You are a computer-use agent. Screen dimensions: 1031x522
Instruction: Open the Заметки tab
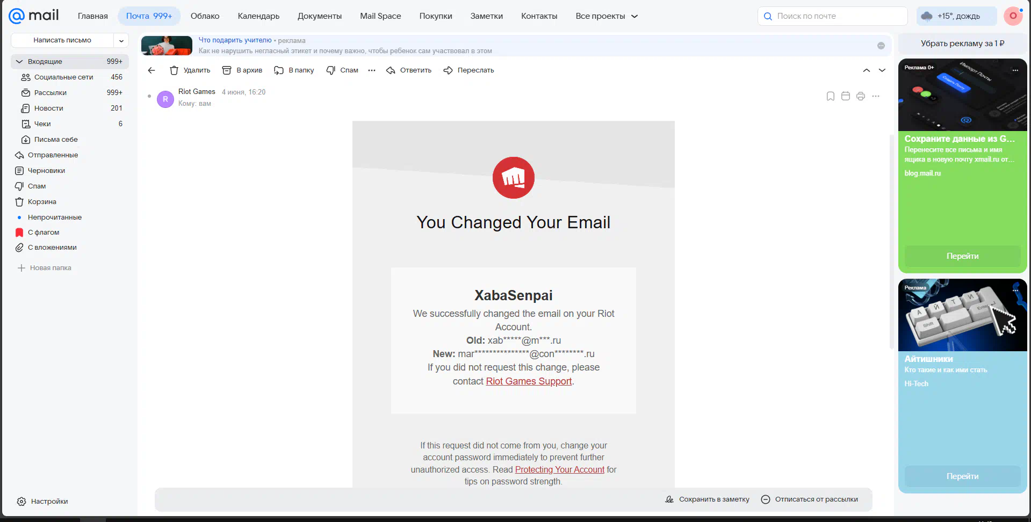pyautogui.click(x=487, y=16)
